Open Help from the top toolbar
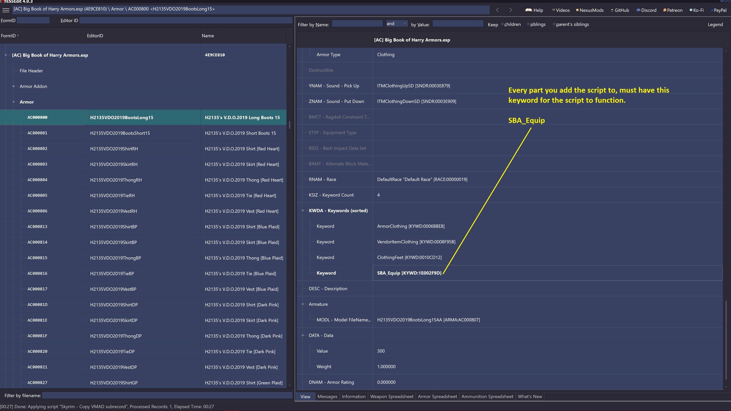Screen dimensions: 731x411 (534, 10)
